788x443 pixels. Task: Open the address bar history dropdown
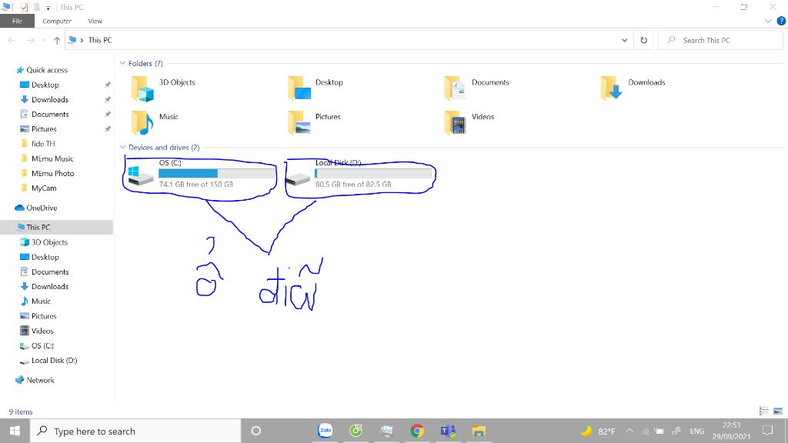coord(624,40)
